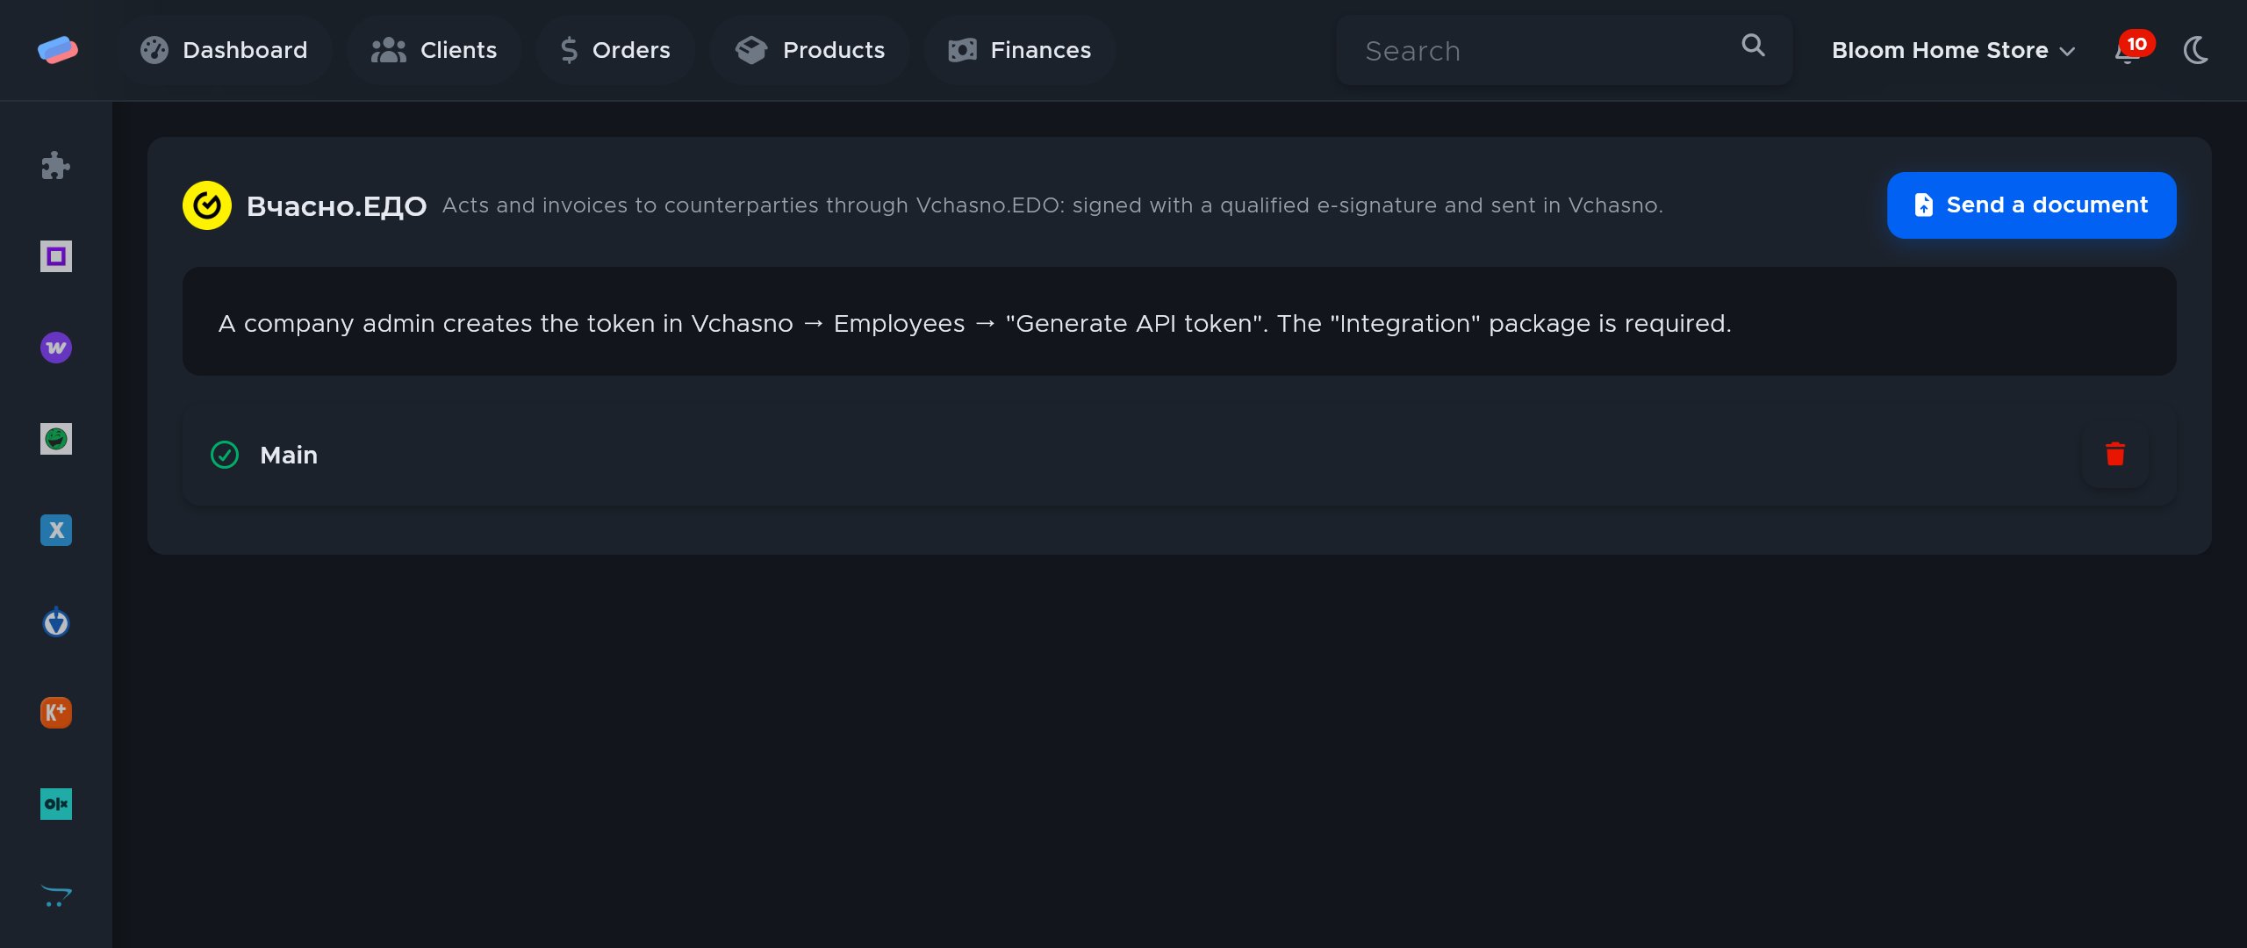
Task: Open the purple W circle integration icon
Action: (x=55, y=348)
